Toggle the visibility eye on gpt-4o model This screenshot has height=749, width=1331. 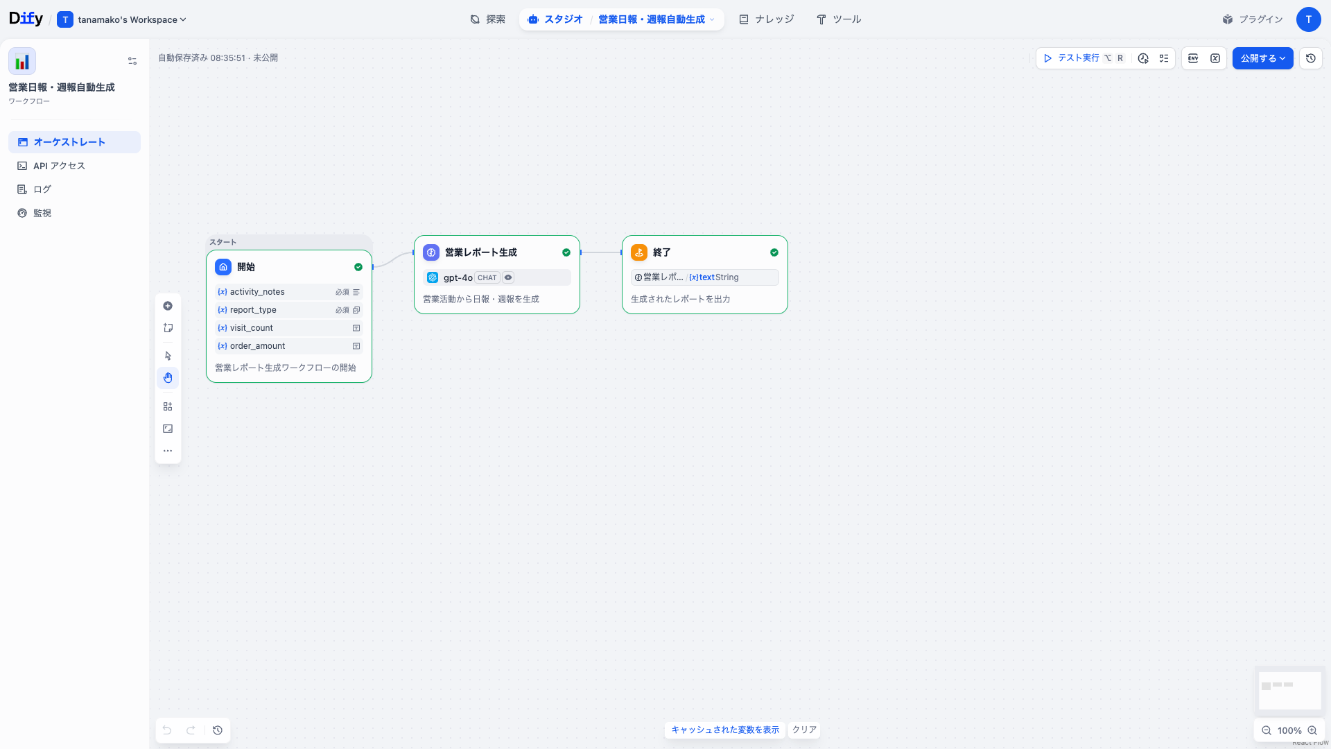click(x=508, y=277)
